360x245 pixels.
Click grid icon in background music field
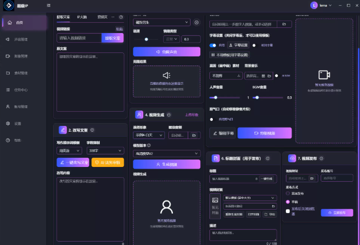click(264, 76)
